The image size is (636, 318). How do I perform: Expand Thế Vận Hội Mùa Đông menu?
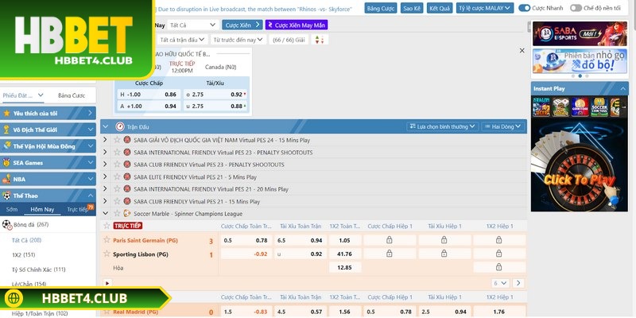pyautogui.click(x=48, y=146)
